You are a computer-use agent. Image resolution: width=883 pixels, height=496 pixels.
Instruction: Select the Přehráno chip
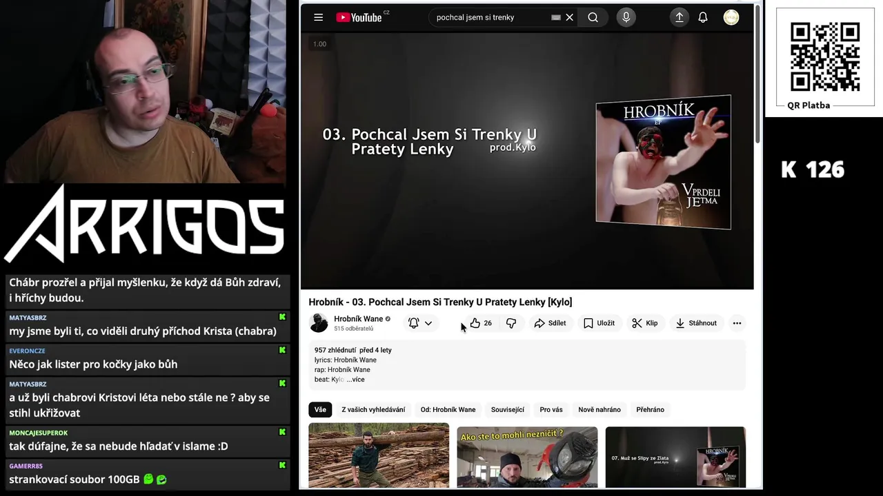pyautogui.click(x=651, y=410)
